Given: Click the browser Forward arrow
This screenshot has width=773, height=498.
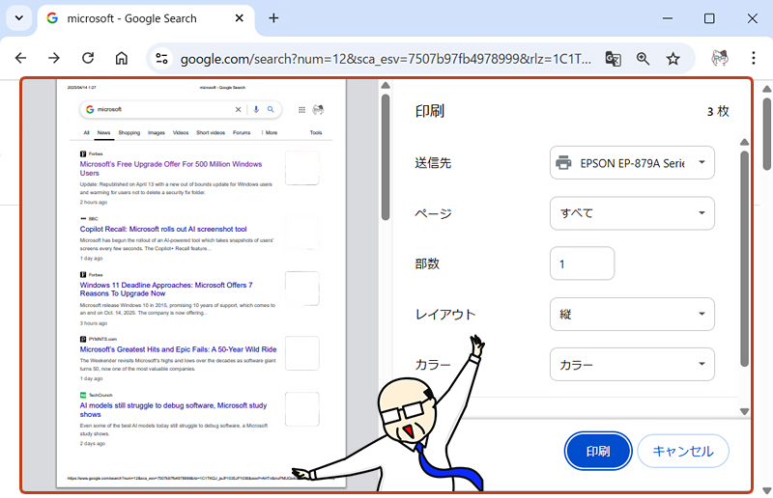Looking at the screenshot, I should [x=54, y=58].
